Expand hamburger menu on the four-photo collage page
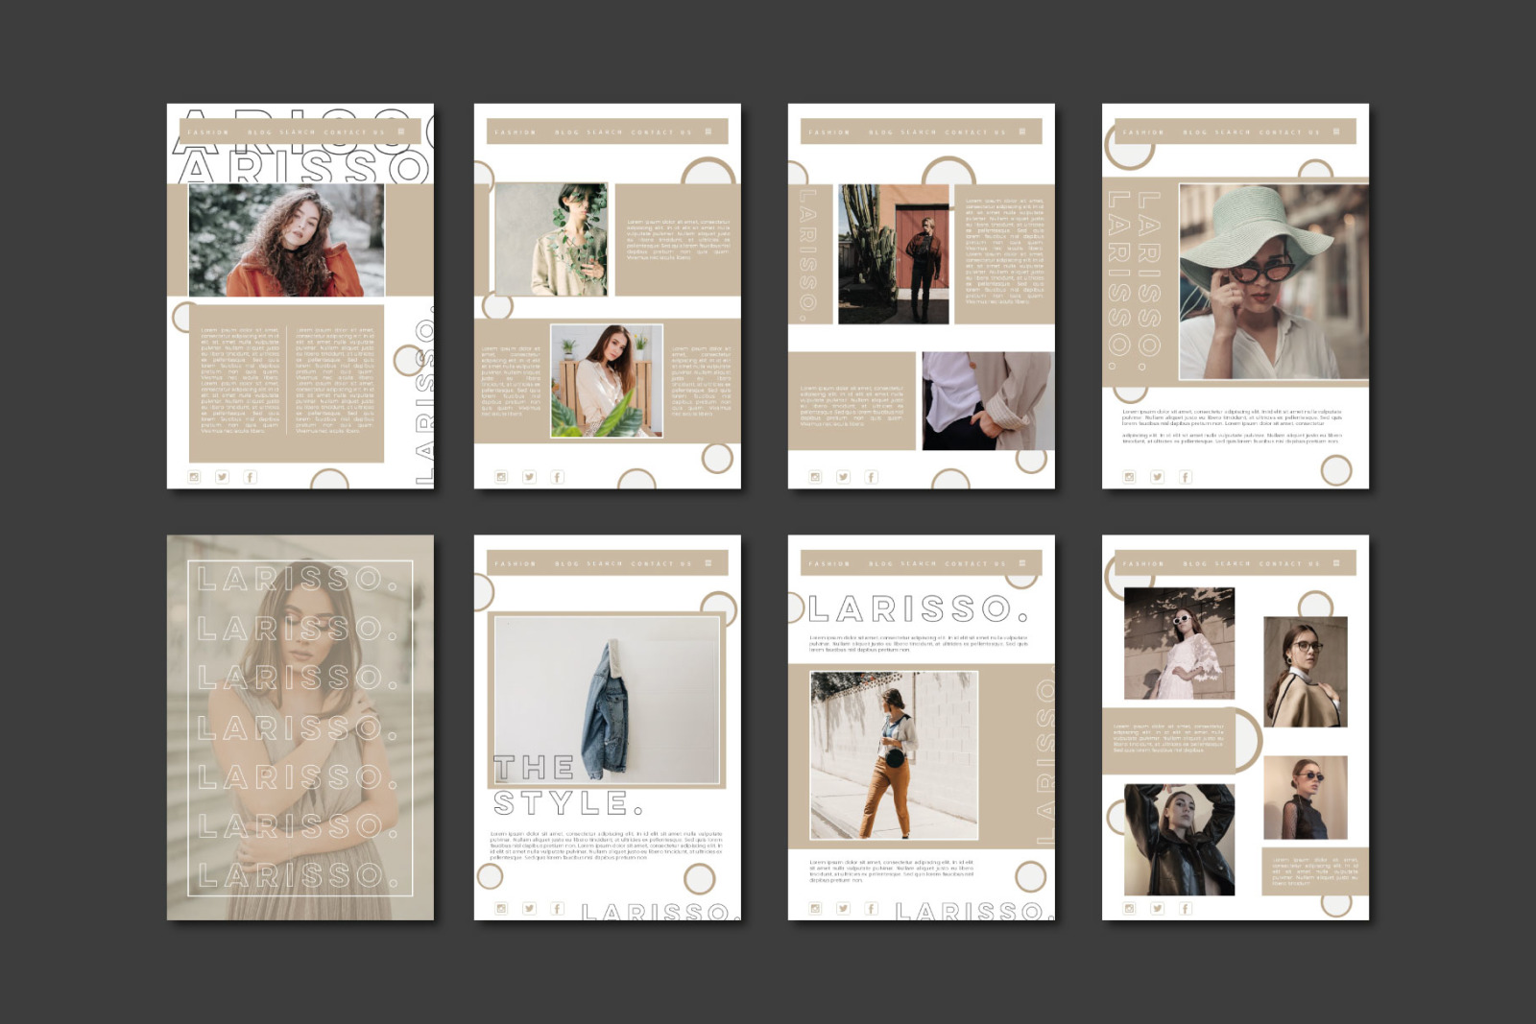Image resolution: width=1536 pixels, height=1024 pixels. [x=1336, y=563]
